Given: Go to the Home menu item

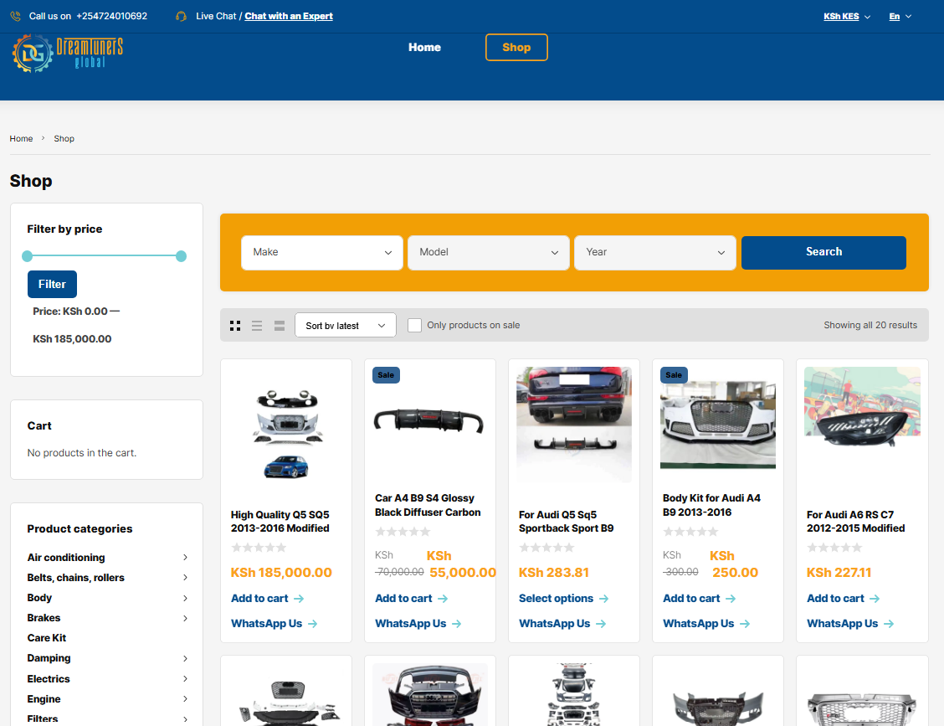Looking at the screenshot, I should point(424,48).
